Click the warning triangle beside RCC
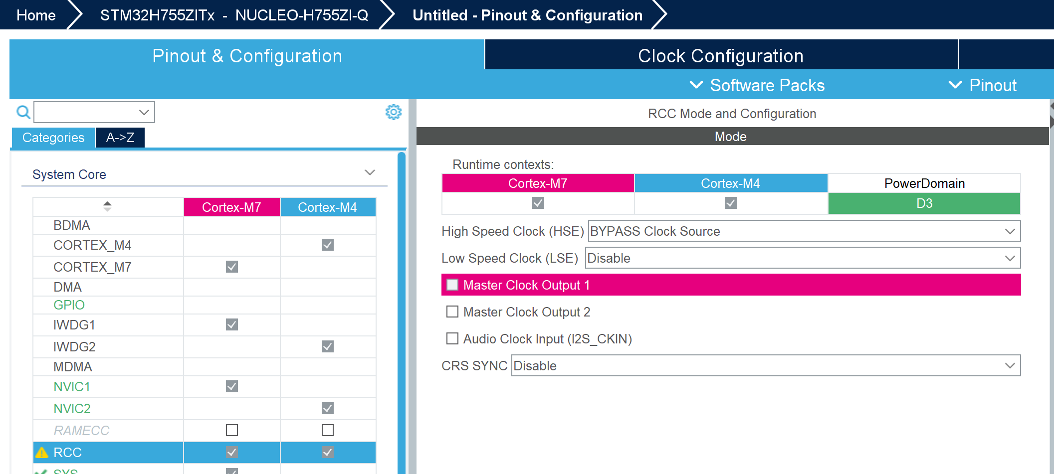Image resolution: width=1054 pixels, height=474 pixels. tap(43, 453)
